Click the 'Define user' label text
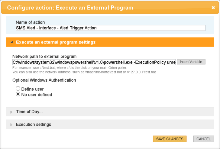220x149 pixels. point(32,89)
